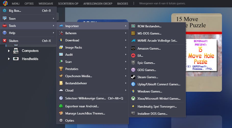Click the Ubisoft Connect swirl icon
Image resolution: width=232 pixels, height=128 pixels.
pos(133,84)
